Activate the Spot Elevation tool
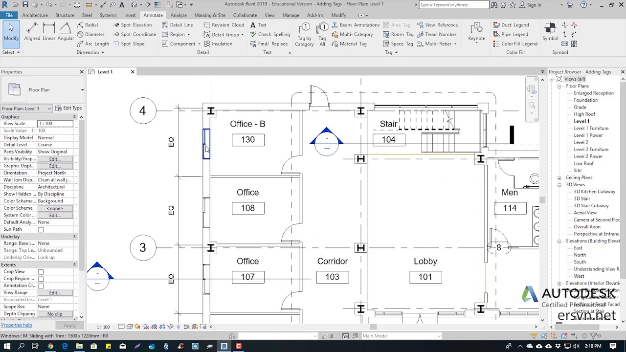Viewport: 626px width, 352px height. coord(133,25)
